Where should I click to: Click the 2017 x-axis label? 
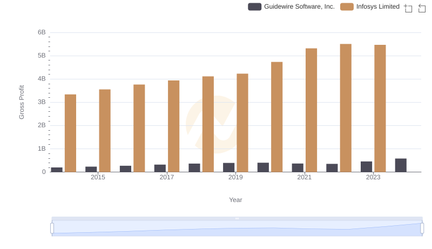[x=167, y=177]
